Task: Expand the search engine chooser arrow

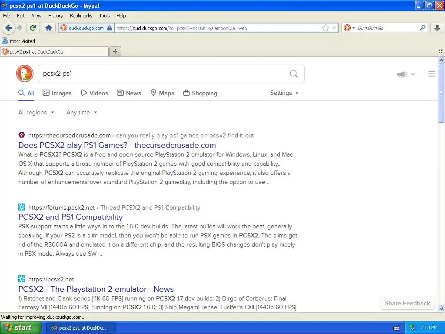Action: (x=353, y=28)
